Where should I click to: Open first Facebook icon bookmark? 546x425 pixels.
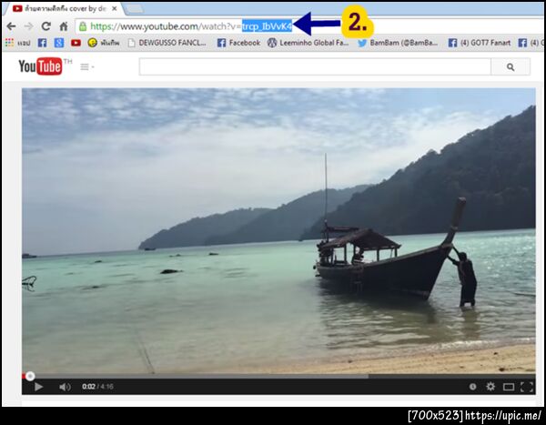pyautogui.click(x=42, y=43)
